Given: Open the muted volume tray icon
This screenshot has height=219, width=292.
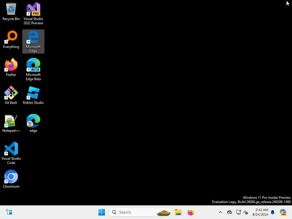Looking at the screenshot, I should pos(246,212).
